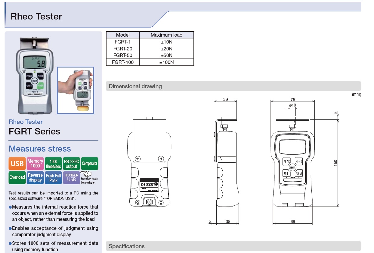Click the Rheo Tester page title
Image resolution: width=374 pixels, height=253 pixels.
(x=36, y=16)
